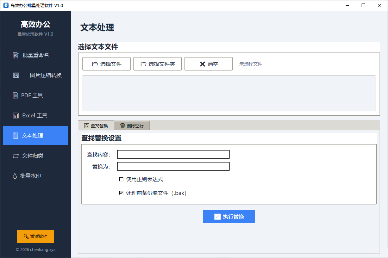This screenshot has height=258, width=388.
Task: Click the app logo icon in title bar
Action: pyautogui.click(x=6, y=5)
